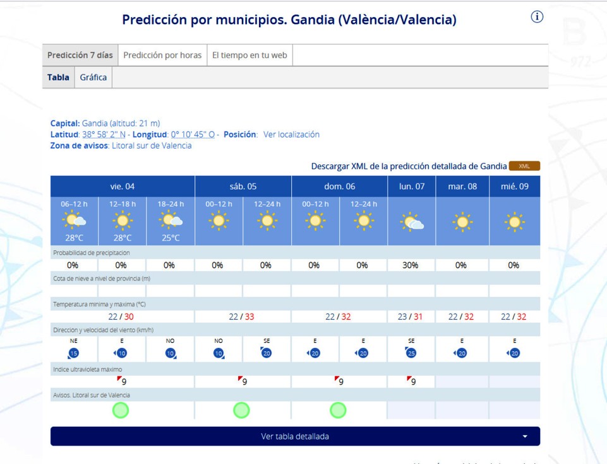Switch to Predicción 7 días tab
This screenshot has height=464, width=607.
click(80, 55)
